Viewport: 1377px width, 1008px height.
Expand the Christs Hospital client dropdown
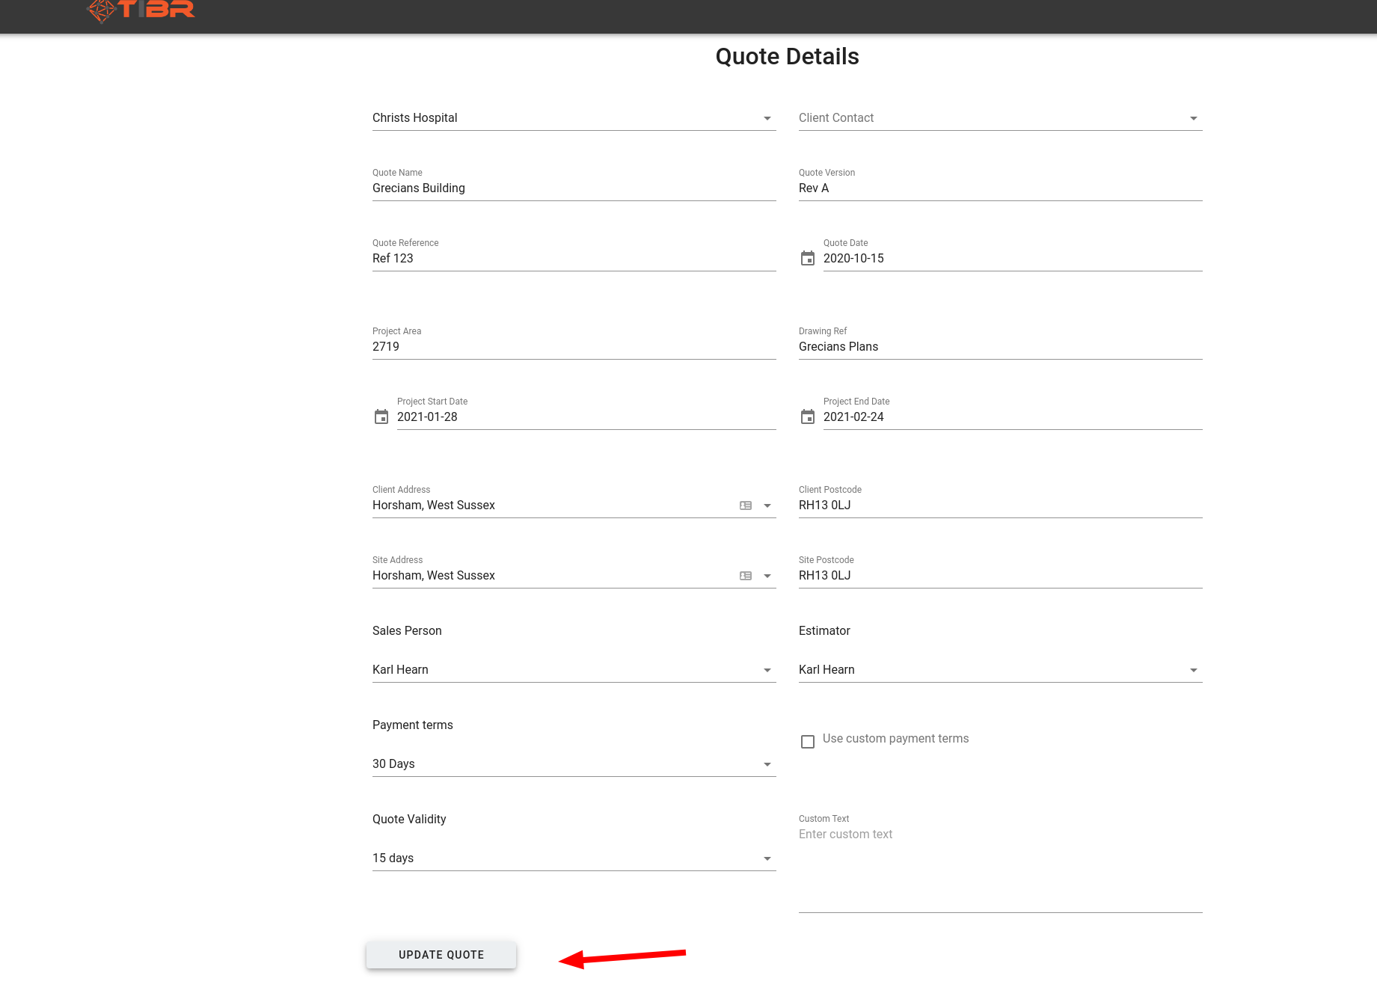click(767, 119)
